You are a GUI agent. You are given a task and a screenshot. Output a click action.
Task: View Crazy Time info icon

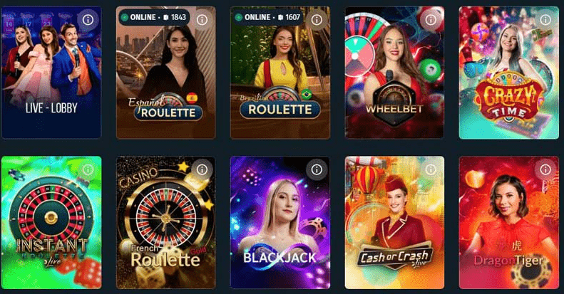tap(545, 20)
